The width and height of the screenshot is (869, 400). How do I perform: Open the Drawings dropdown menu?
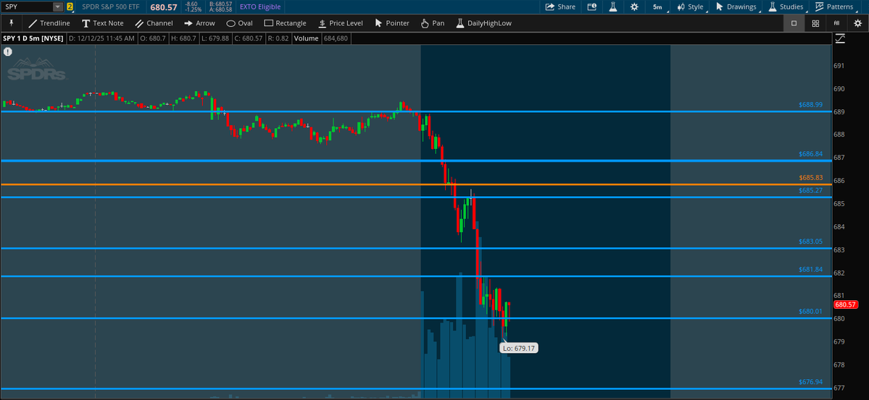[x=737, y=7]
